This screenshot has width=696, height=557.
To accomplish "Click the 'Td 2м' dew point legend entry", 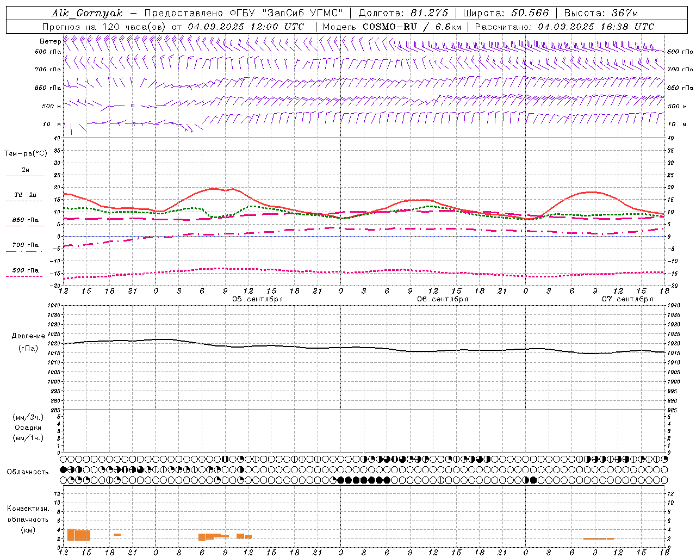I will click(x=26, y=195).
